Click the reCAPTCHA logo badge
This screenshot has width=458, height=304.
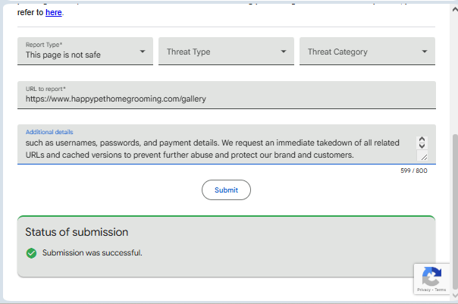click(431, 276)
